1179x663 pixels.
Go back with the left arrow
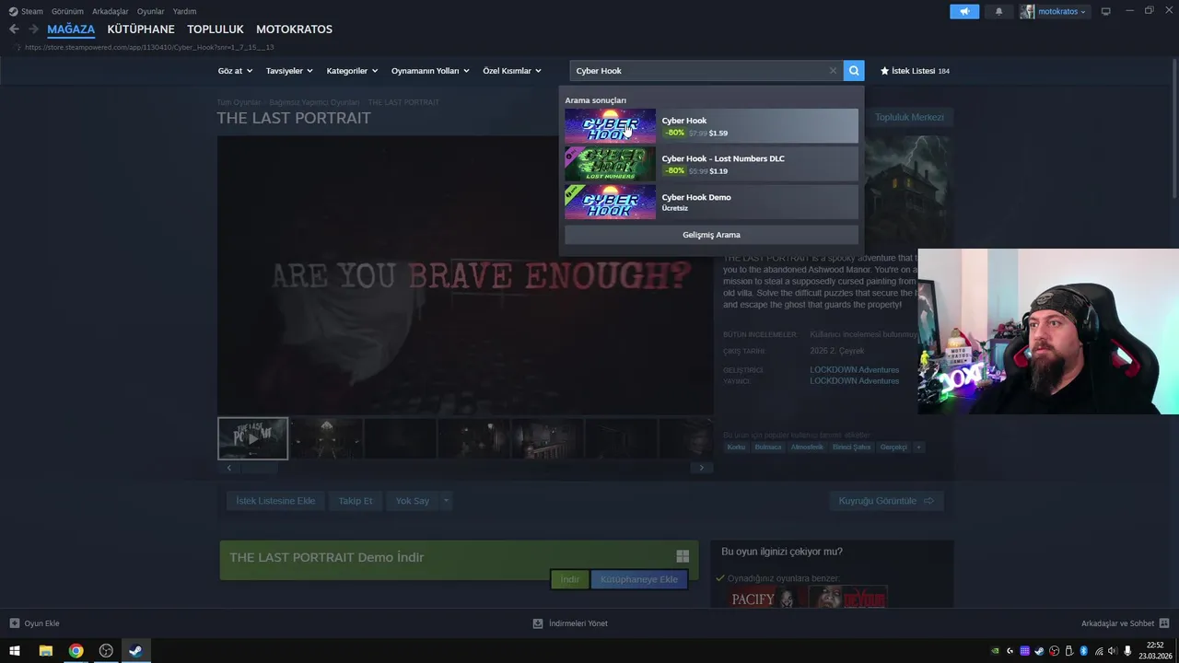14,29
